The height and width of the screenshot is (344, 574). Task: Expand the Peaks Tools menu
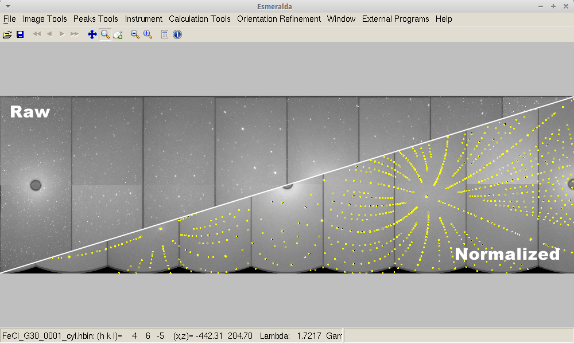tap(96, 19)
